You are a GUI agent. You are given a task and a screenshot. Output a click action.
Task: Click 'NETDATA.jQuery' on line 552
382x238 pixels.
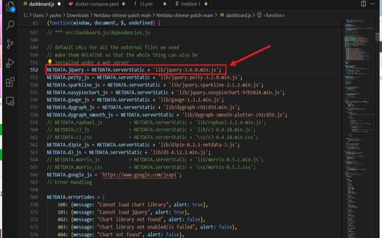[x=65, y=70]
